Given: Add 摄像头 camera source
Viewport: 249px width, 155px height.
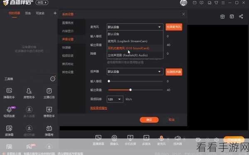Looking at the screenshot, I should coord(114,140).
